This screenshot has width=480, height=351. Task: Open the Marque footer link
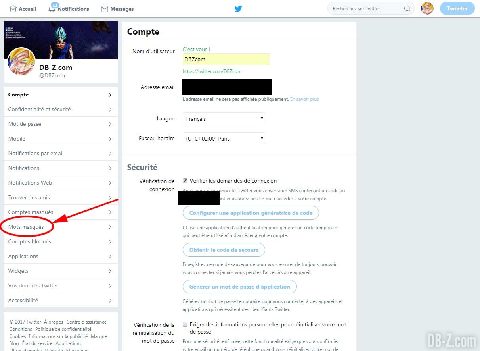(99, 336)
